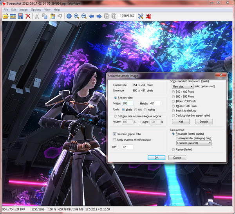This screenshot has width=235, height=214.
Task: Open the Lanczos (slowest) filter dropdown
Action: pyautogui.click(x=194, y=143)
